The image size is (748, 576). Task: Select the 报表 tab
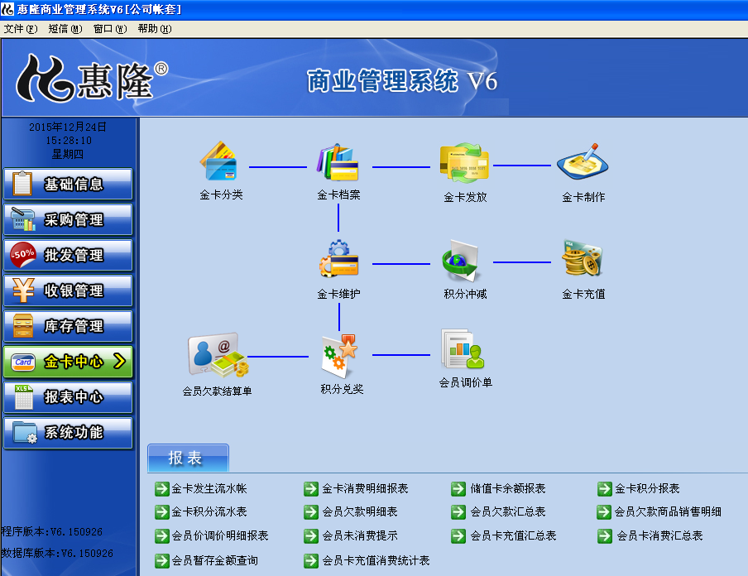188,458
